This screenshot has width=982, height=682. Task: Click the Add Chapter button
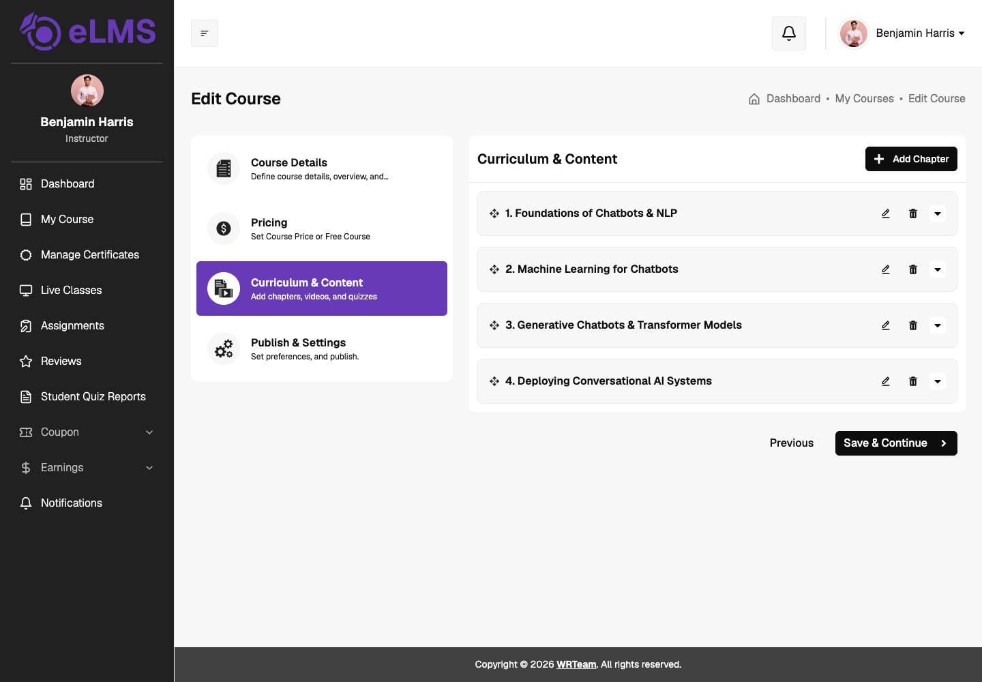click(x=911, y=159)
